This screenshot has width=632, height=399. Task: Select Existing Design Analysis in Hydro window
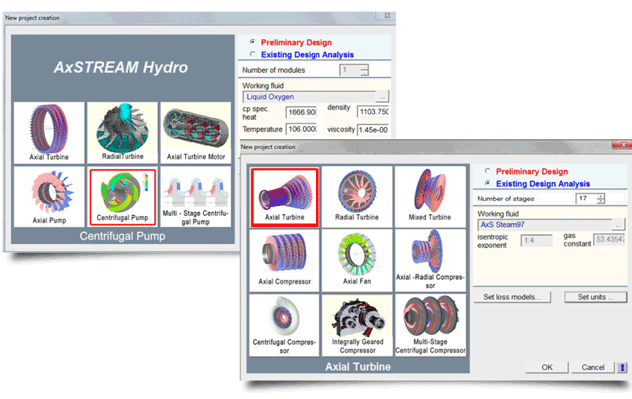click(x=253, y=54)
